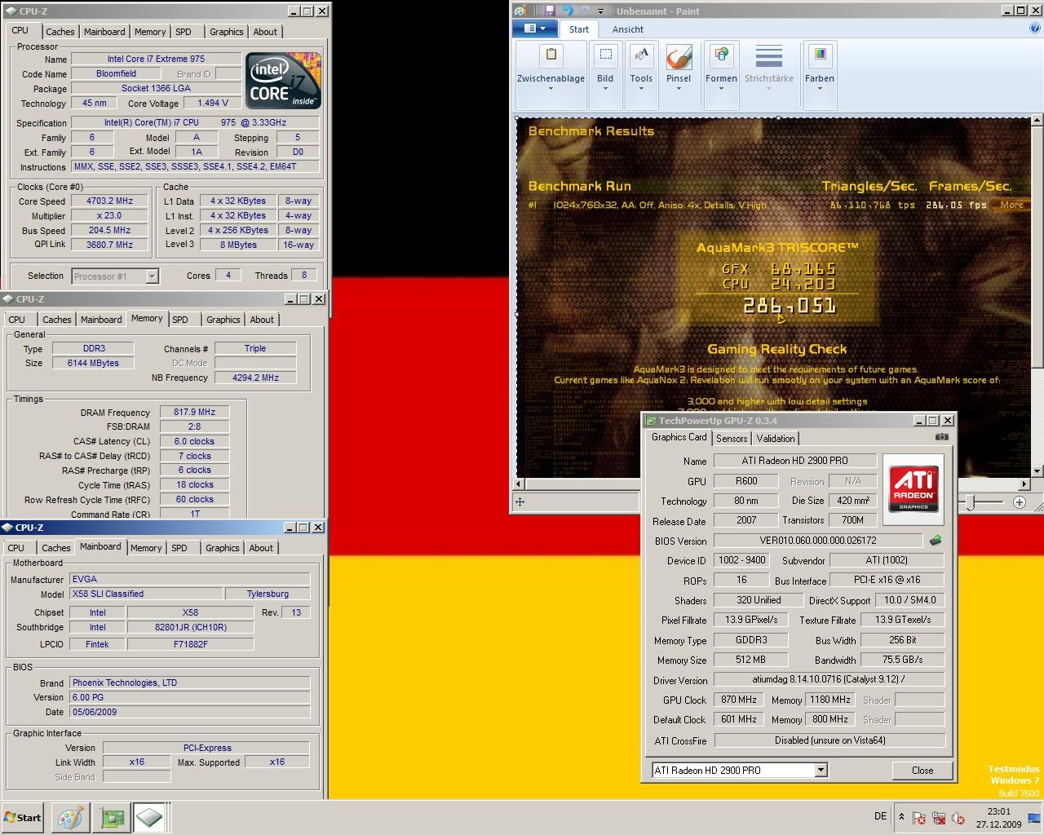Click the greyed Redo arrow in Paint's toolbar
Image resolution: width=1044 pixels, height=835 pixels.
coord(585,11)
